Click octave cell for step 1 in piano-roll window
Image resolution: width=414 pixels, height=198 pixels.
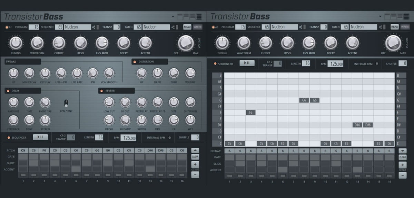(x=229, y=151)
